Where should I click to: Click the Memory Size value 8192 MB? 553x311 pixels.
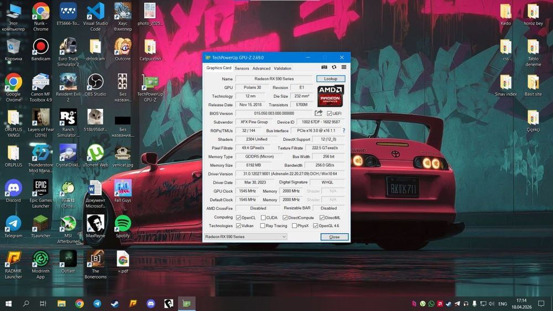pyautogui.click(x=254, y=165)
